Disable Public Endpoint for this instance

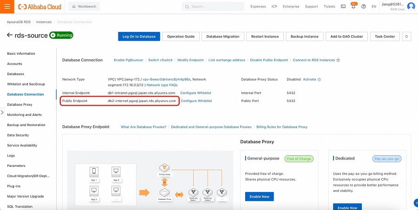[269, 60]
